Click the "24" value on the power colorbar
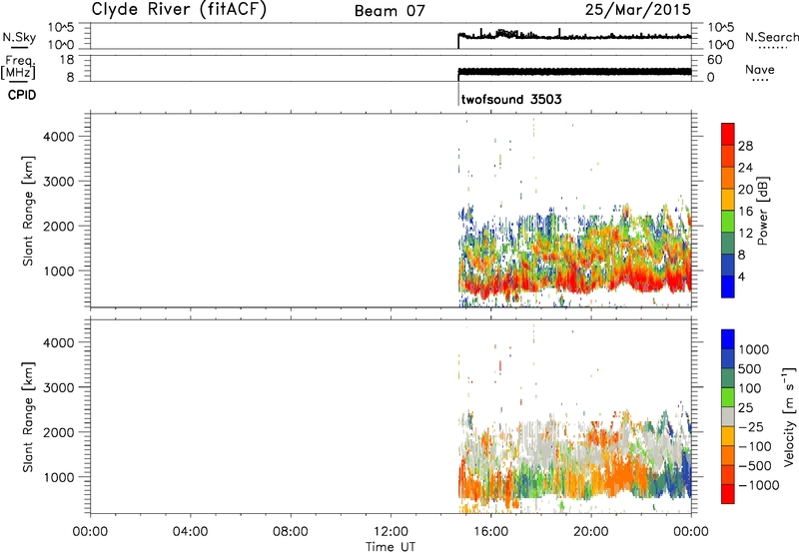The height and width of the screenshot is (553, 799). click(745, 168)
